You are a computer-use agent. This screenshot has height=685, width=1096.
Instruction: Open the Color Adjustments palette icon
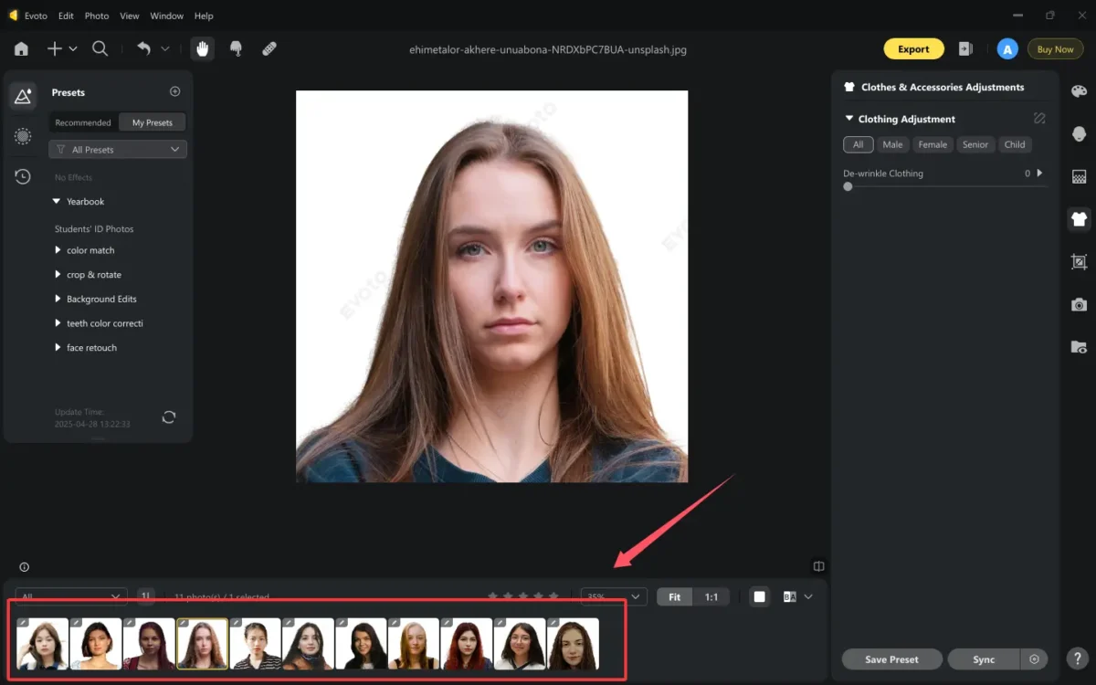(1079, 91)
